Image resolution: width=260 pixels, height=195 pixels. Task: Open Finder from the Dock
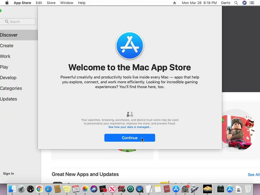coord(12,189)
